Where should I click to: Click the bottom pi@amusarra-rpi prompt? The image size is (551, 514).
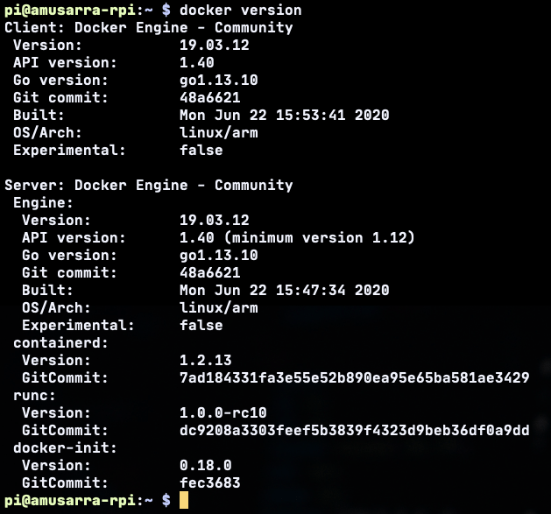coord(79,500)
